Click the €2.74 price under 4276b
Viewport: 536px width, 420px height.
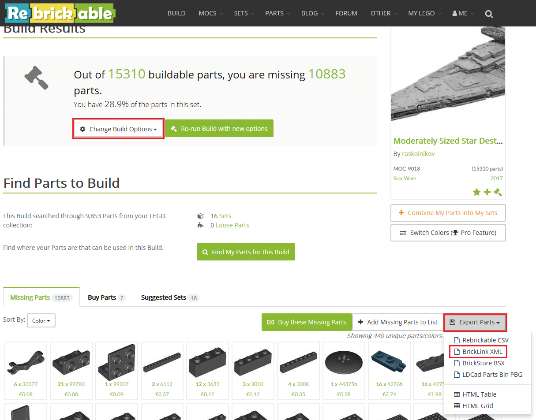point(390,394)
